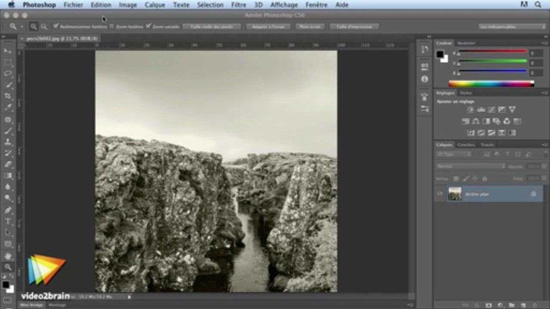
Task: Toggle lock all in Calques panel
Action: point(485,179)
